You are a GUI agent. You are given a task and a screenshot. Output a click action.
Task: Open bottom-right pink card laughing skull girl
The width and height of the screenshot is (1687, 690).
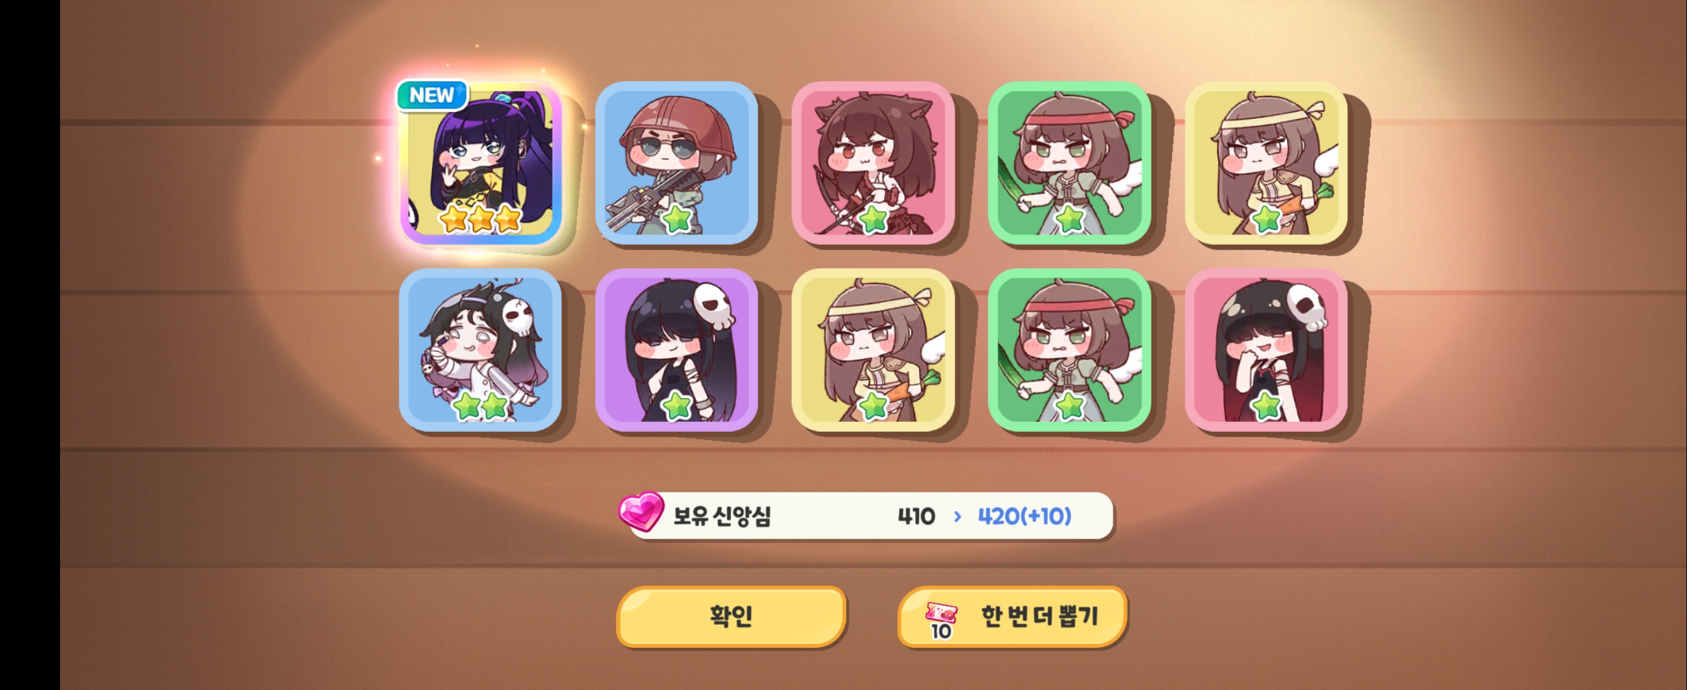1266,349
